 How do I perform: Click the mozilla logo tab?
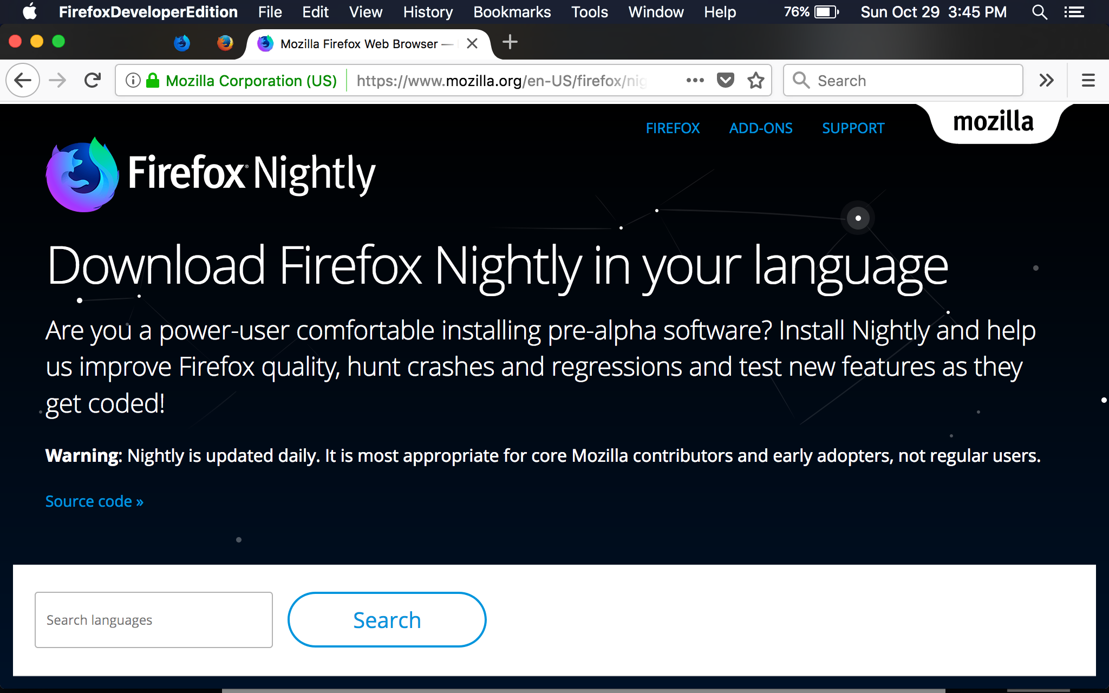click(x=993, y=122)
